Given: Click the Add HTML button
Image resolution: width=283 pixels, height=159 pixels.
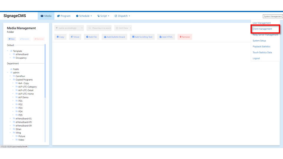Looking at the screenshot, I should click(166, 37).
